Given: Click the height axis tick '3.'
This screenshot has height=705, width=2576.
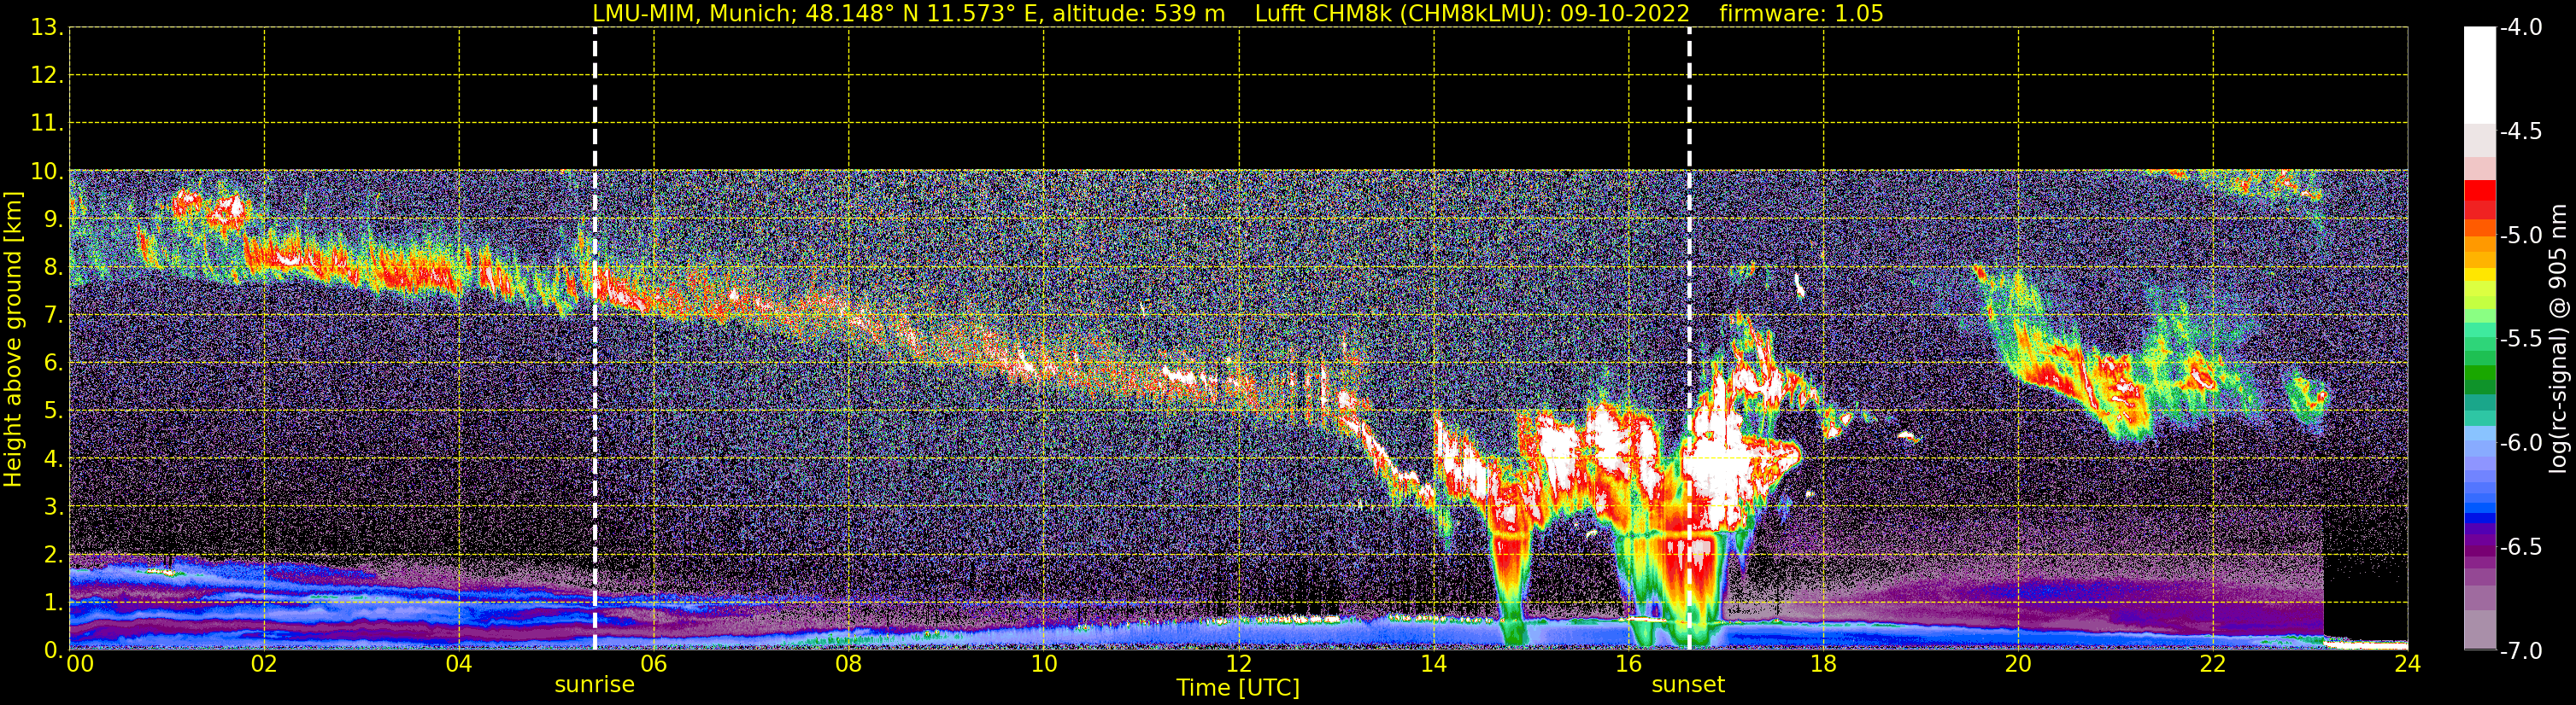Looking at the screenshot, I should click(x=53, y=507).
